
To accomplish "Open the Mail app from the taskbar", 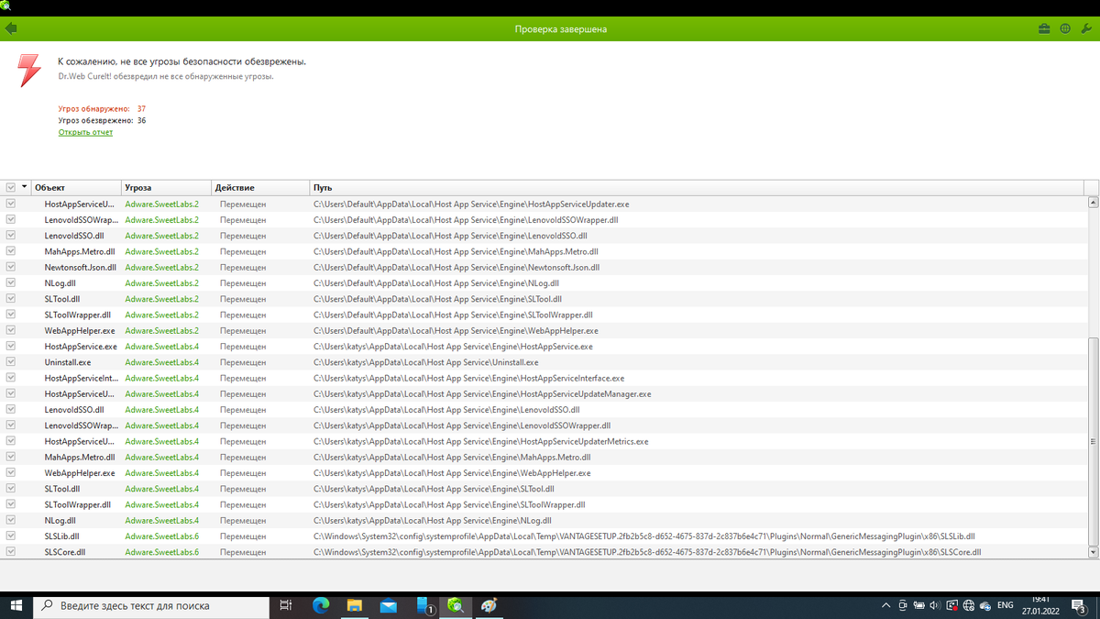I will (x=389, y=605).
